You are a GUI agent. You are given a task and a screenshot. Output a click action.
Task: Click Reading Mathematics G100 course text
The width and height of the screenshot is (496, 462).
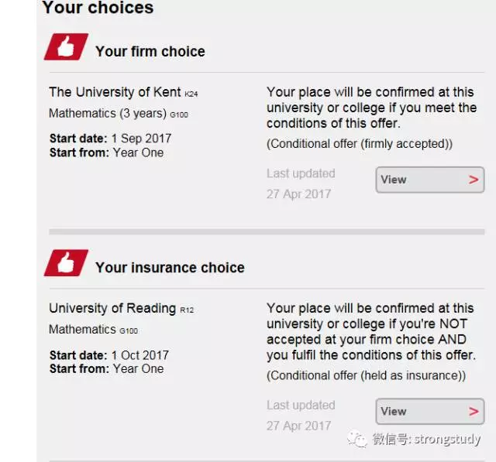[93, 330]
